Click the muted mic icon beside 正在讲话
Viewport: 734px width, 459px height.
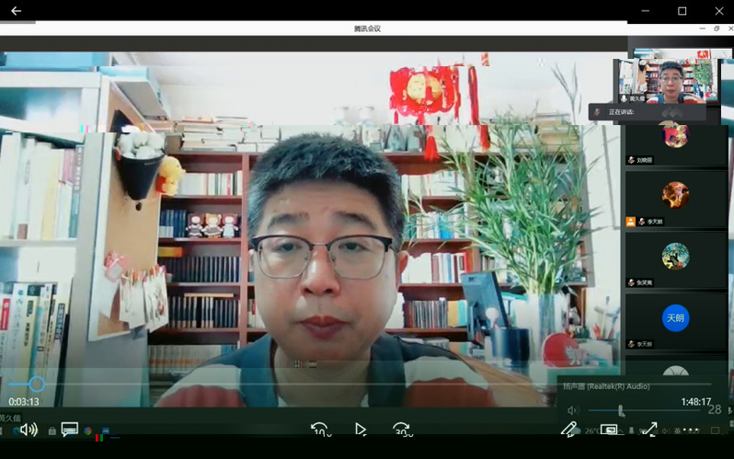pos(597,112)
